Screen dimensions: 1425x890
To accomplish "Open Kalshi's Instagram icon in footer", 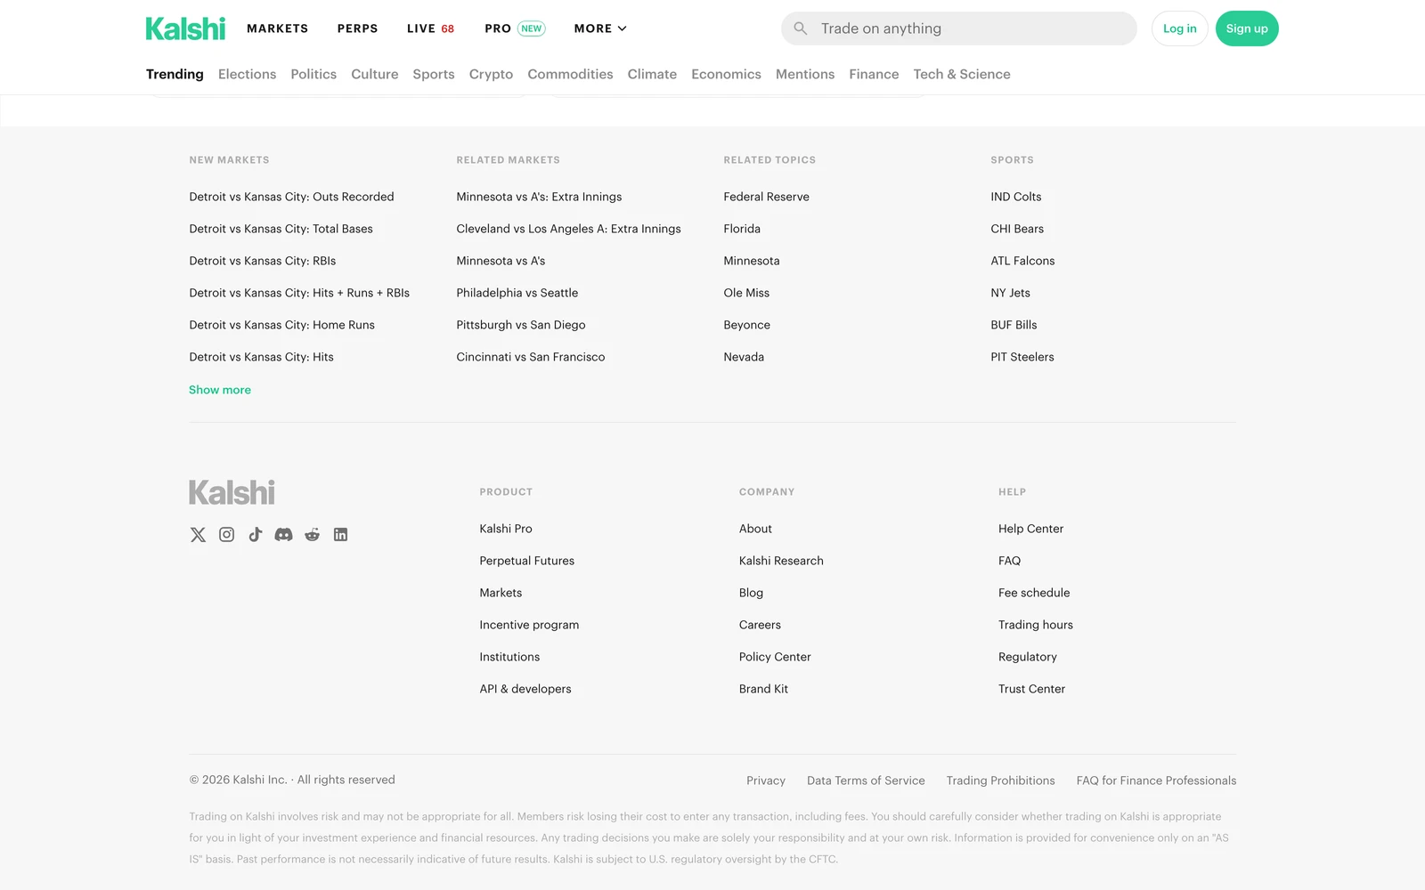I will click(226, 534).
